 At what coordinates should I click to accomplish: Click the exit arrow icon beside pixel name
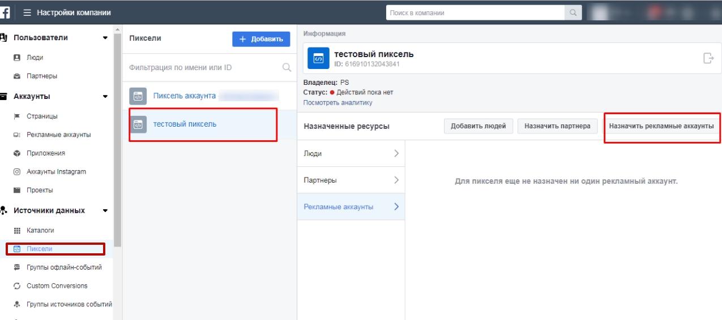pos(708,58)
